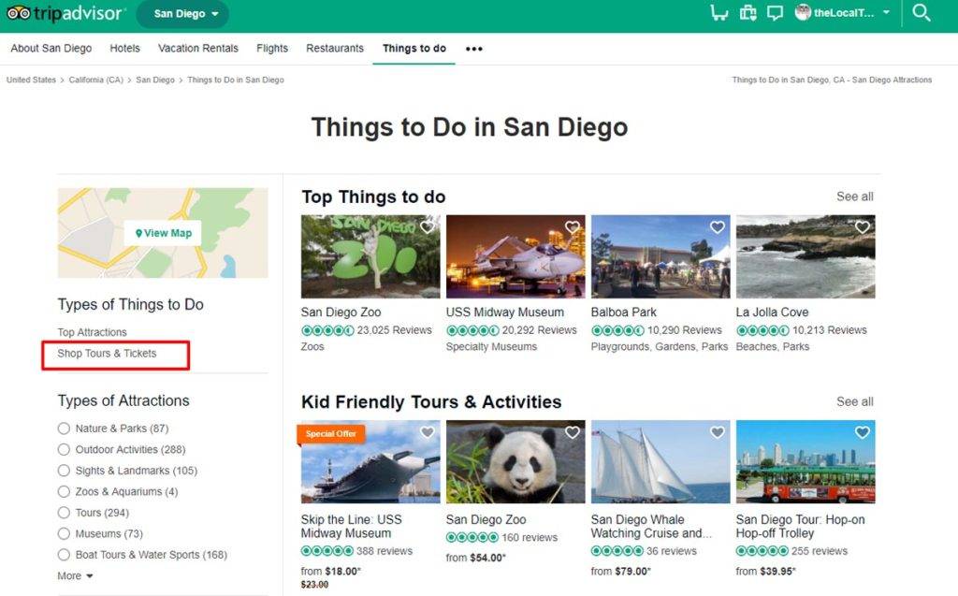This screenshot has width=958, height=596.
Task: Click San Diego Whale Watching Cruise title
Action: point(651,527)
